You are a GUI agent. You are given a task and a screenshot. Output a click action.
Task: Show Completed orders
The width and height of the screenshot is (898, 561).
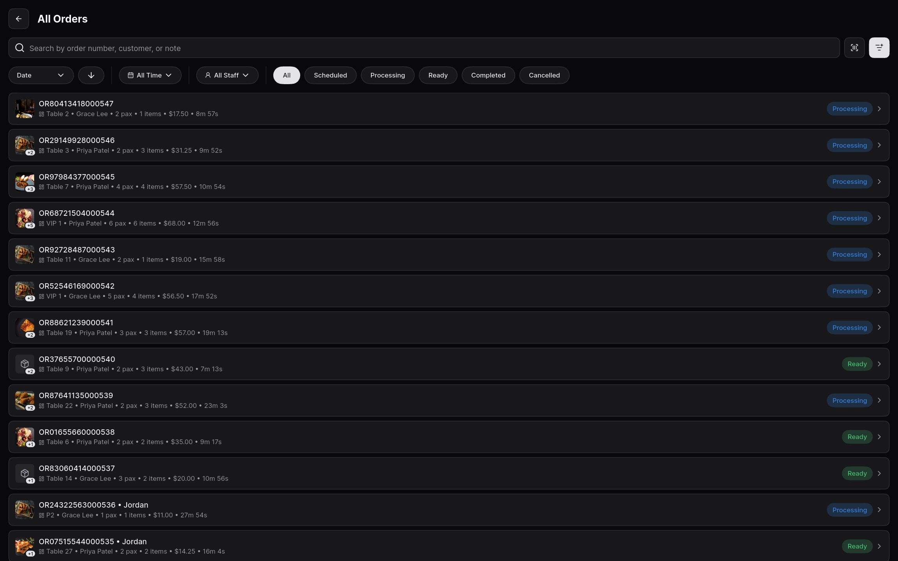[x=488, y=75]
